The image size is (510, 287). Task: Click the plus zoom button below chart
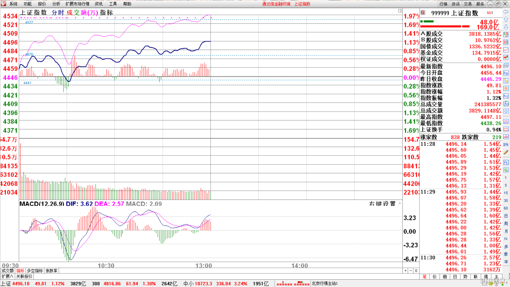405,271
